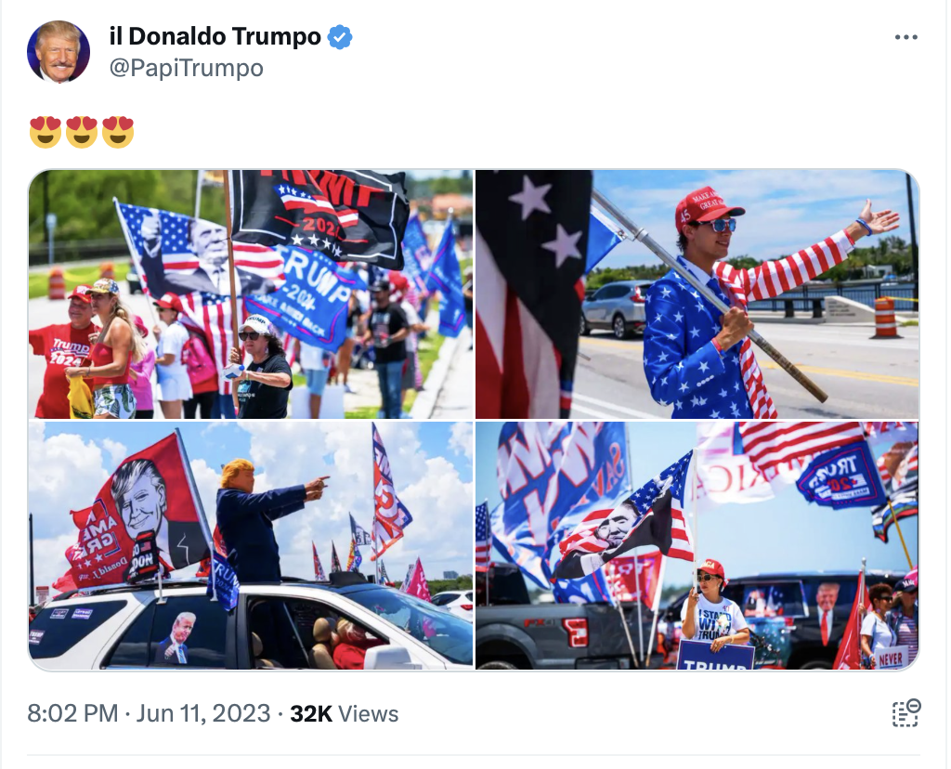Screen dimensions: 951x769
Task: Click the 8:02 PM timestamp
Action: [72, 713]
